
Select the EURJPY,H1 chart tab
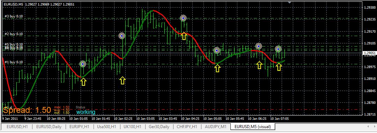[79, 126]
